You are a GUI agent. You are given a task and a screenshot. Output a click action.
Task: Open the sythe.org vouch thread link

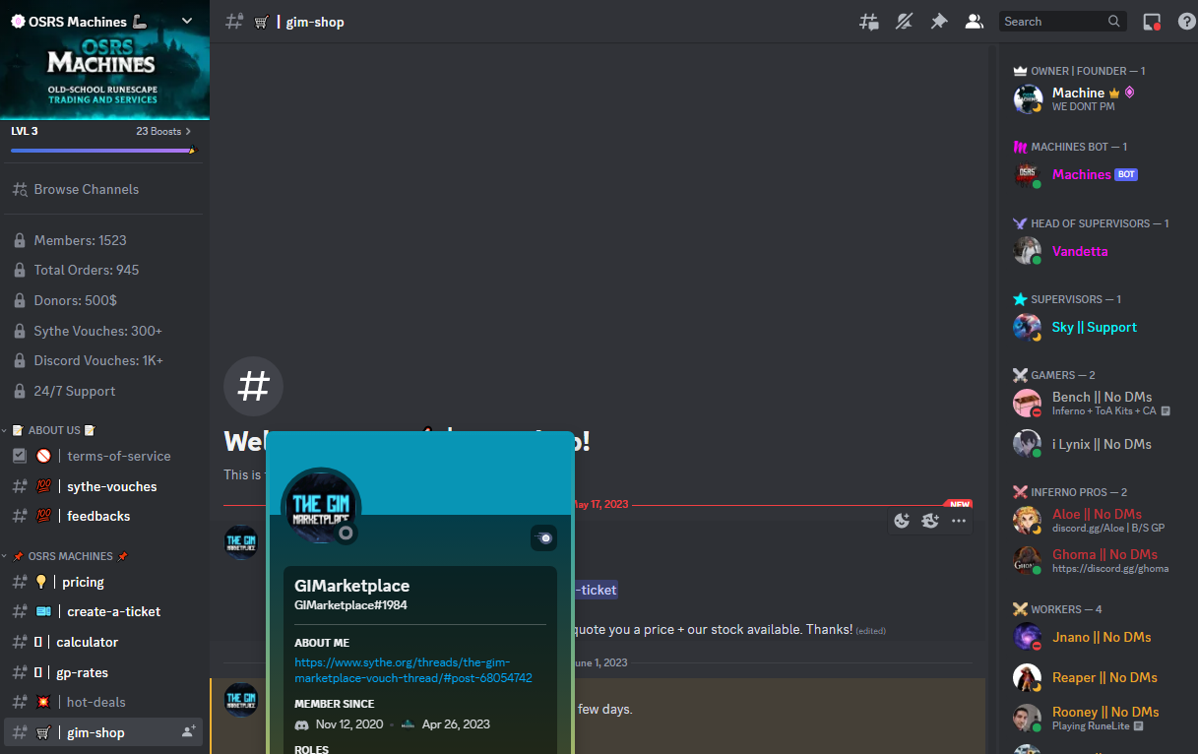[413, 670]
